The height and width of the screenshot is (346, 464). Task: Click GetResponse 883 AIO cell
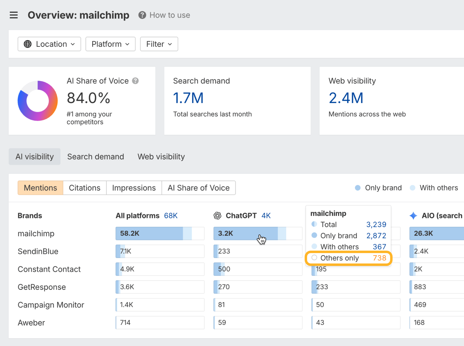[437, 287]
